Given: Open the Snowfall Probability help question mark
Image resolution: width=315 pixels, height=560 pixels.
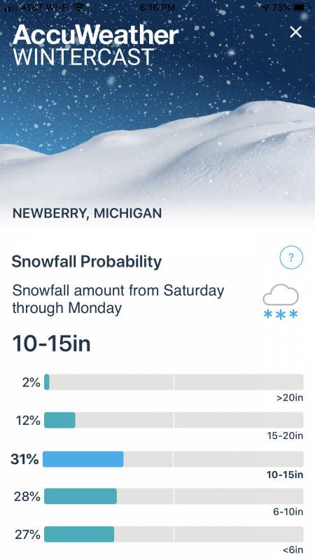Looking at the screenshot, I should pos(291,257).
